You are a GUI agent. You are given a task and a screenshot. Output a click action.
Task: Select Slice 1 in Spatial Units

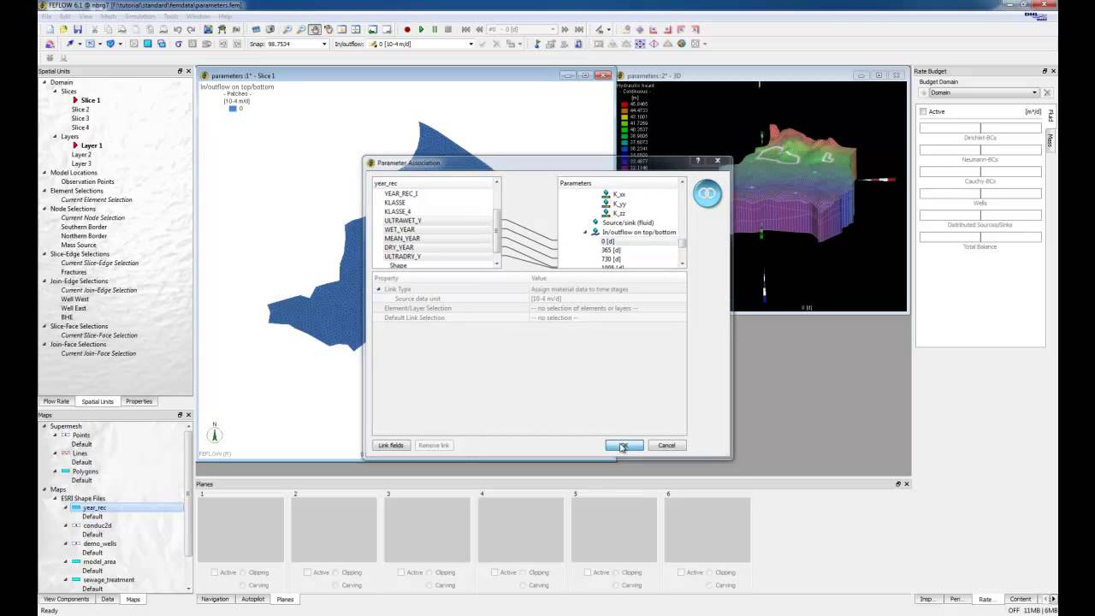point(91,101)
